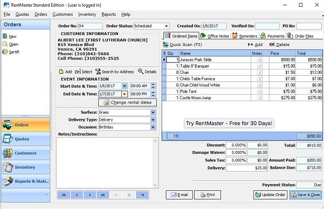This screenshot has height=209, width=324.
Task: Open notes for Chair row
Action: [x=260, y=72]
